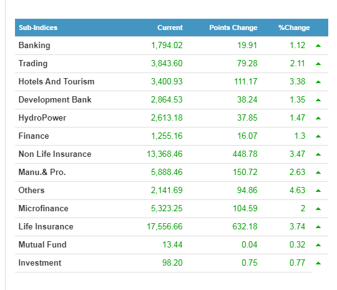Click the Mutual Fund row label
This screenshot has width=337, height=290.
[42, 244]
